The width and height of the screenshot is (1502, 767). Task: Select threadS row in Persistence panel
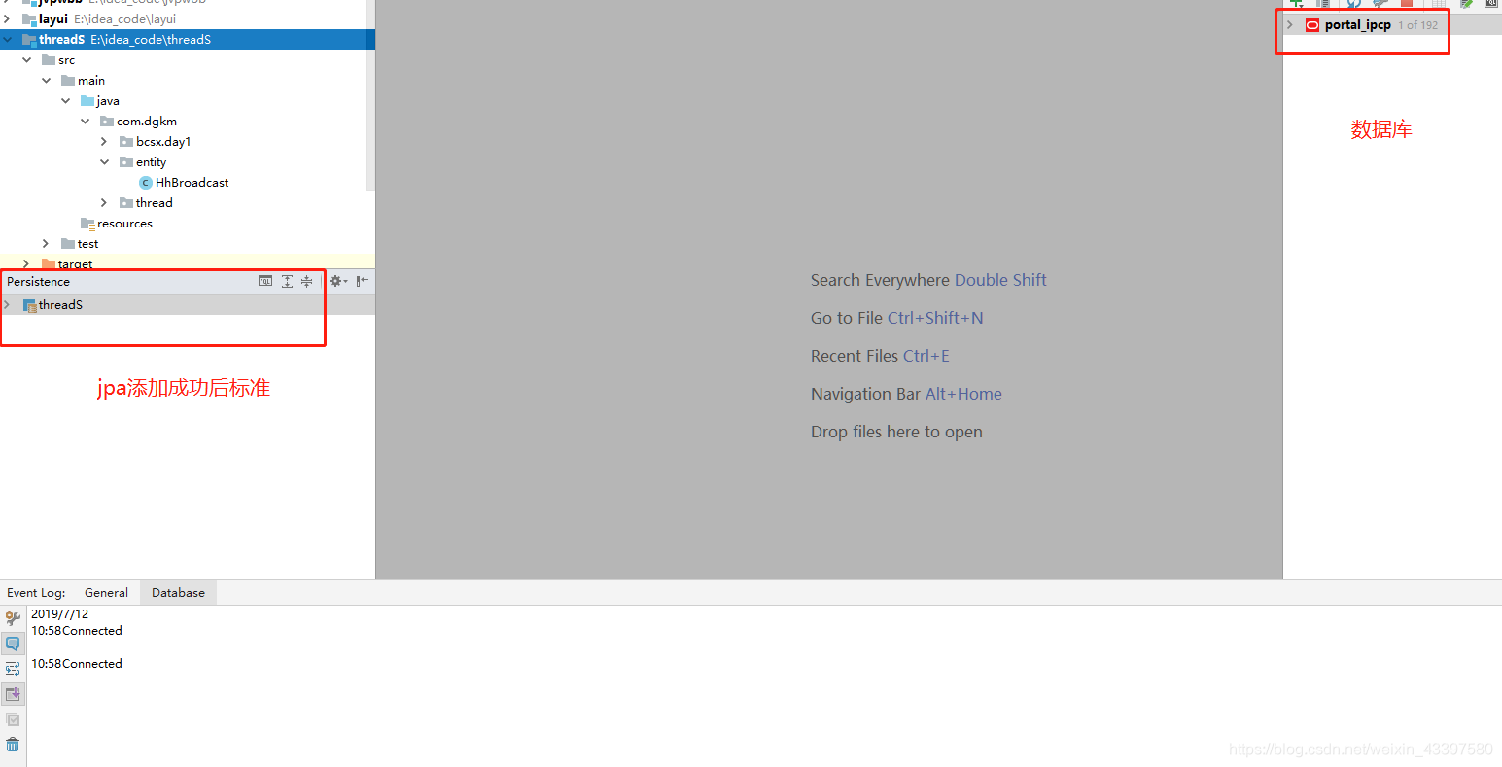[x=188, y=305]
